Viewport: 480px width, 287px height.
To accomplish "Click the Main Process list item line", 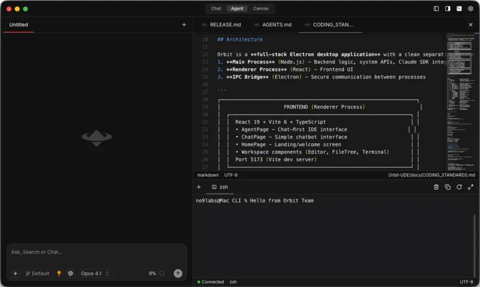I will pos(331,62).
